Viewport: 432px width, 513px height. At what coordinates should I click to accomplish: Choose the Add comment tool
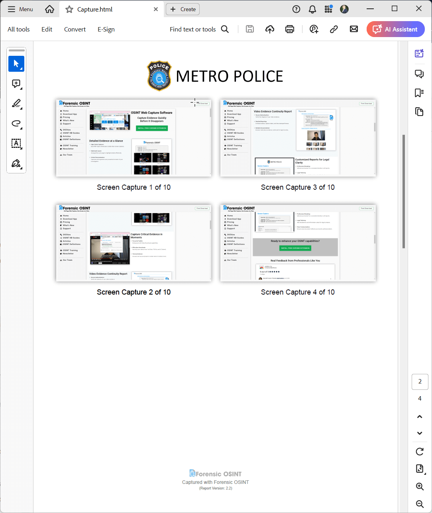coord(16,84)
